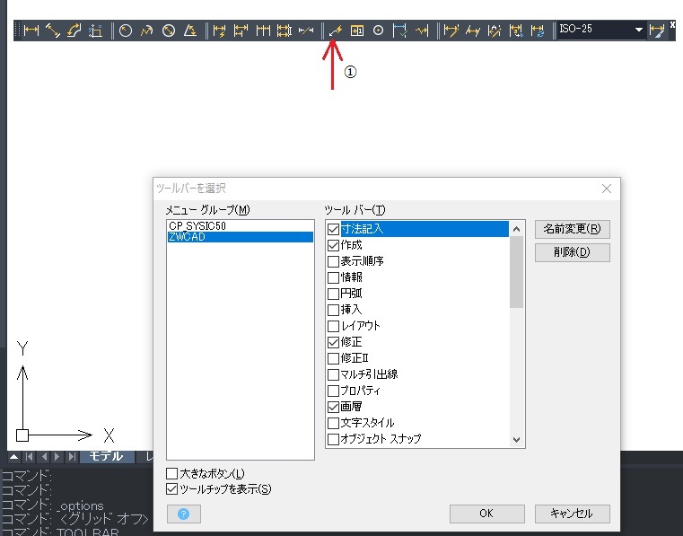
Task: Open the Dimension Style manager icon after ISO-25
Action: point(657,31)
